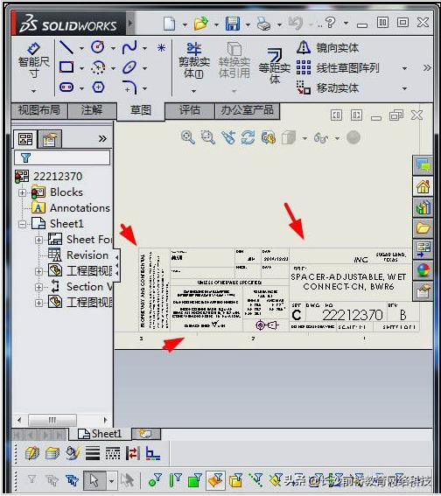The height and width of the screenshot is (496, 441).
Task: Open the Rectangle tool dropdown arrow
Action: click(x=81, y=68)
